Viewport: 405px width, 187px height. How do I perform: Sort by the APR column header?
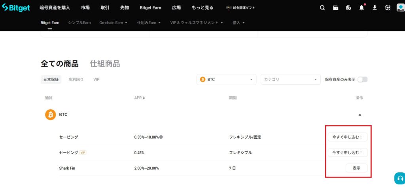[140, 97]
